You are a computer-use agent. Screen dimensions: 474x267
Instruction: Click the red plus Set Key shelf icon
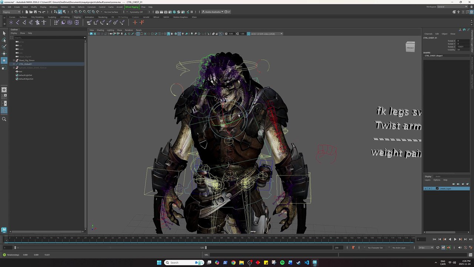(x=135, y=23)
